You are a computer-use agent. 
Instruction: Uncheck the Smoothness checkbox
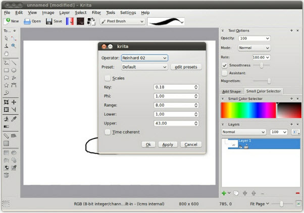pos(225,66)
